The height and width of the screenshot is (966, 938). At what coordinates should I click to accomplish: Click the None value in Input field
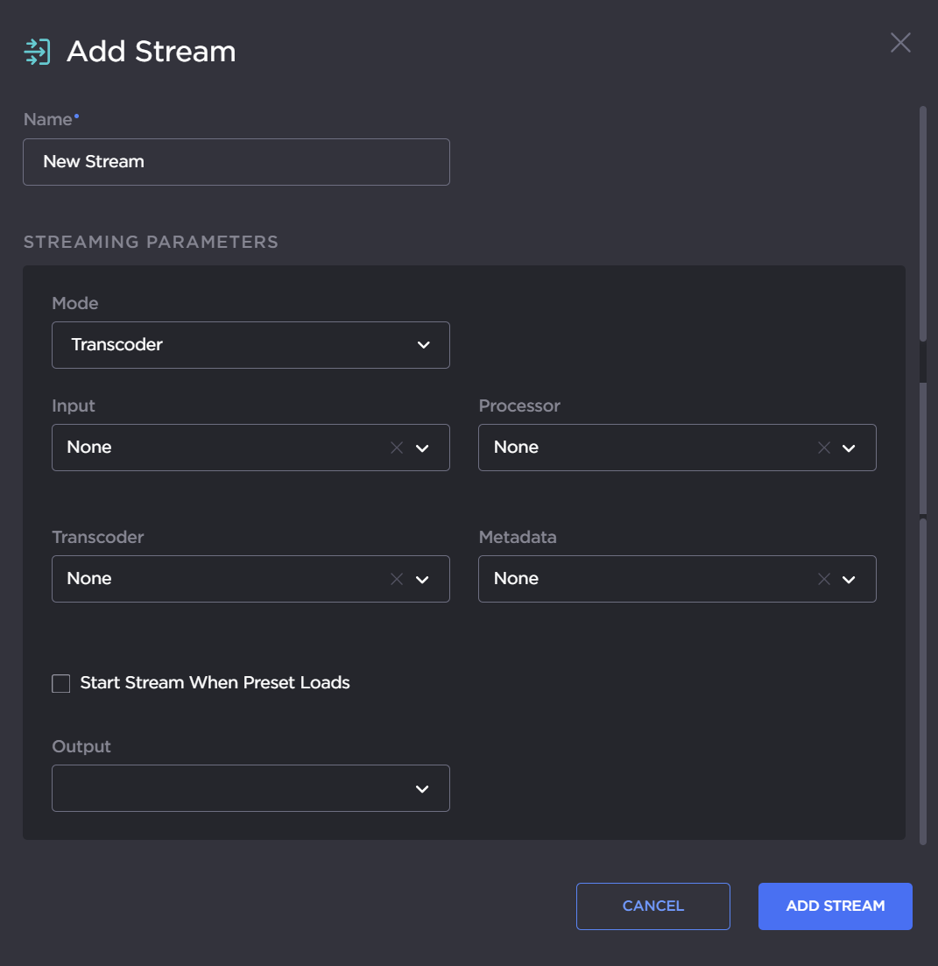(x=89, y=448)
